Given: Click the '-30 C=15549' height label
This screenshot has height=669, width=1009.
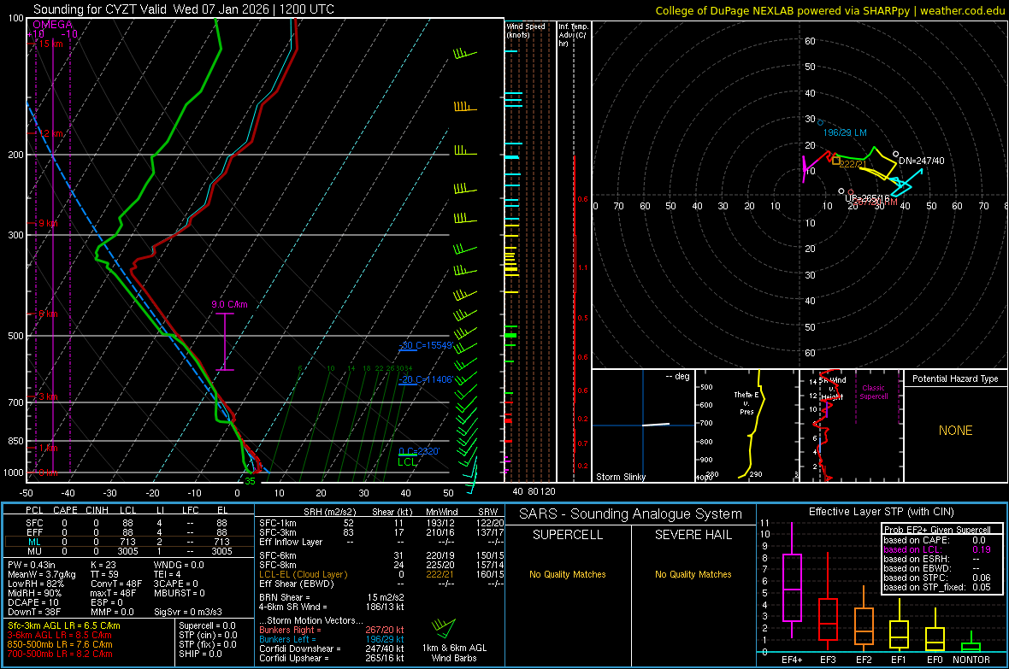Looking at the screenshot, I should click(426, 345).
